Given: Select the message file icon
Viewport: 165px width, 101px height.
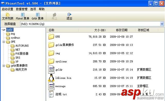Looking at the screenshot, I should tap(51, 86).
